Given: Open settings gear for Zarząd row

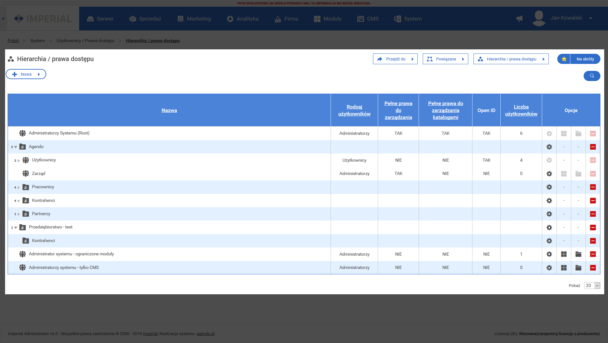Looking at the screenshot, I should click(x=549, y=174).
